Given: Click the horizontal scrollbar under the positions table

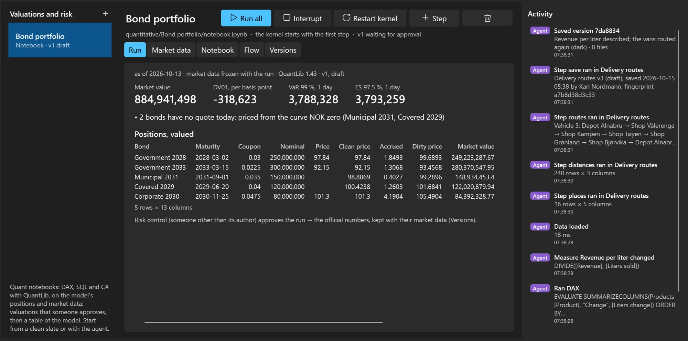Looking at the screenshot, I should pyautogui.click(x=264, y=322).
